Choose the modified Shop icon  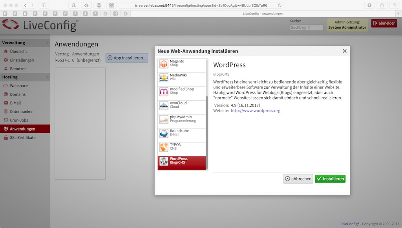coord(164,92)
